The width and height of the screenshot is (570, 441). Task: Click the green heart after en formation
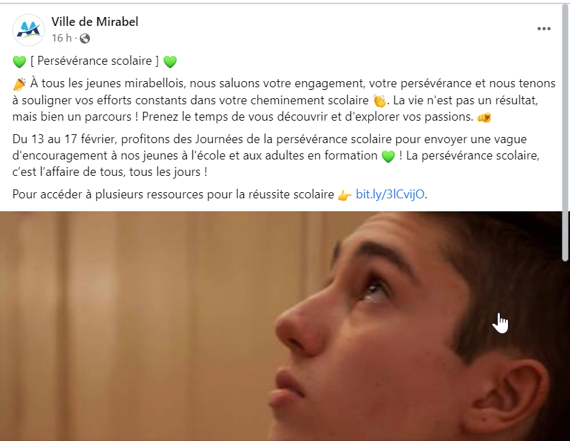pyautogui.click(x=388, y=156)
